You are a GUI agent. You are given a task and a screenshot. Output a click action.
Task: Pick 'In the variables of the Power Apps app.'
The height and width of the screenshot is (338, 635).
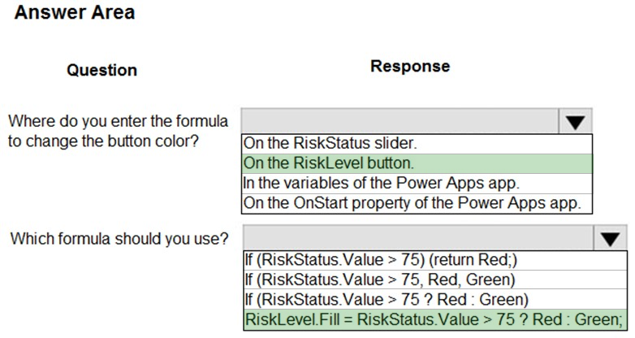[x=417, y=183]
